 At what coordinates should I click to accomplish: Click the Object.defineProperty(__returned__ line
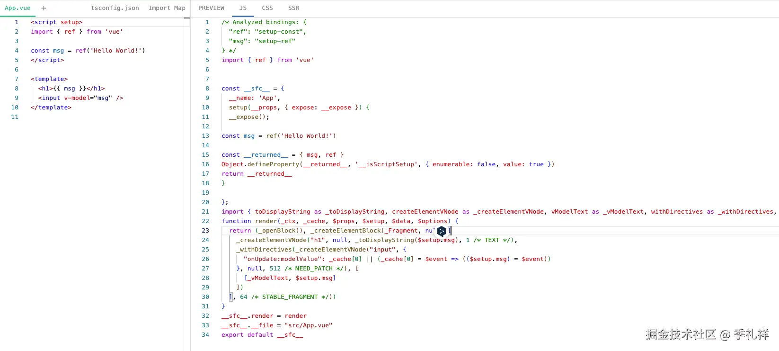tap(388, 164)
